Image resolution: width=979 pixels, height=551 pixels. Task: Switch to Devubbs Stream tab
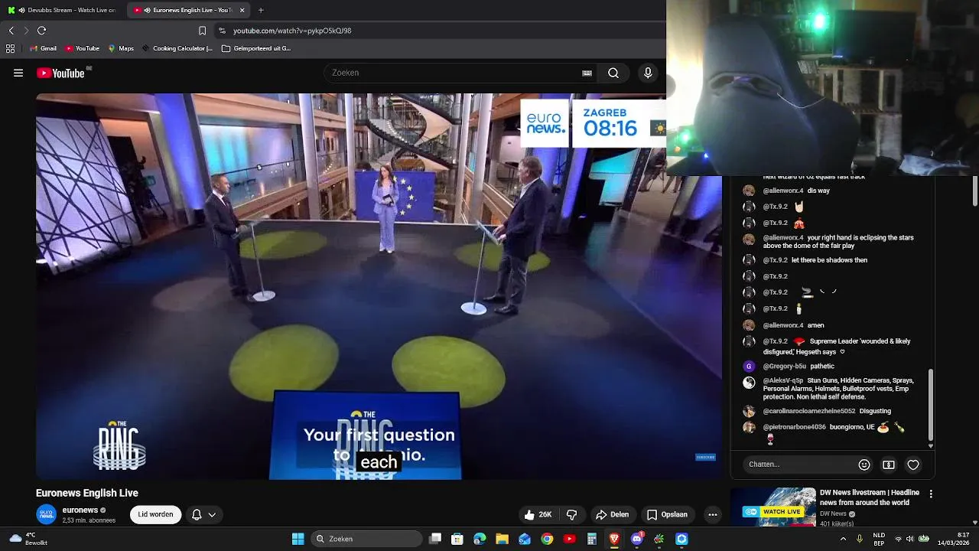pos(64,10)
